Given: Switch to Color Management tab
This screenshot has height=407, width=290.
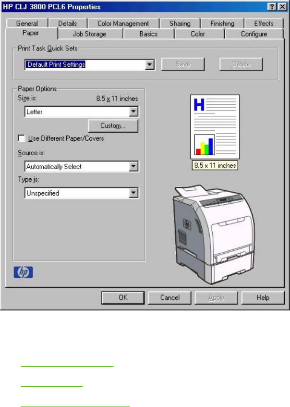Looking at the screenshot, I should pos(123,24).
